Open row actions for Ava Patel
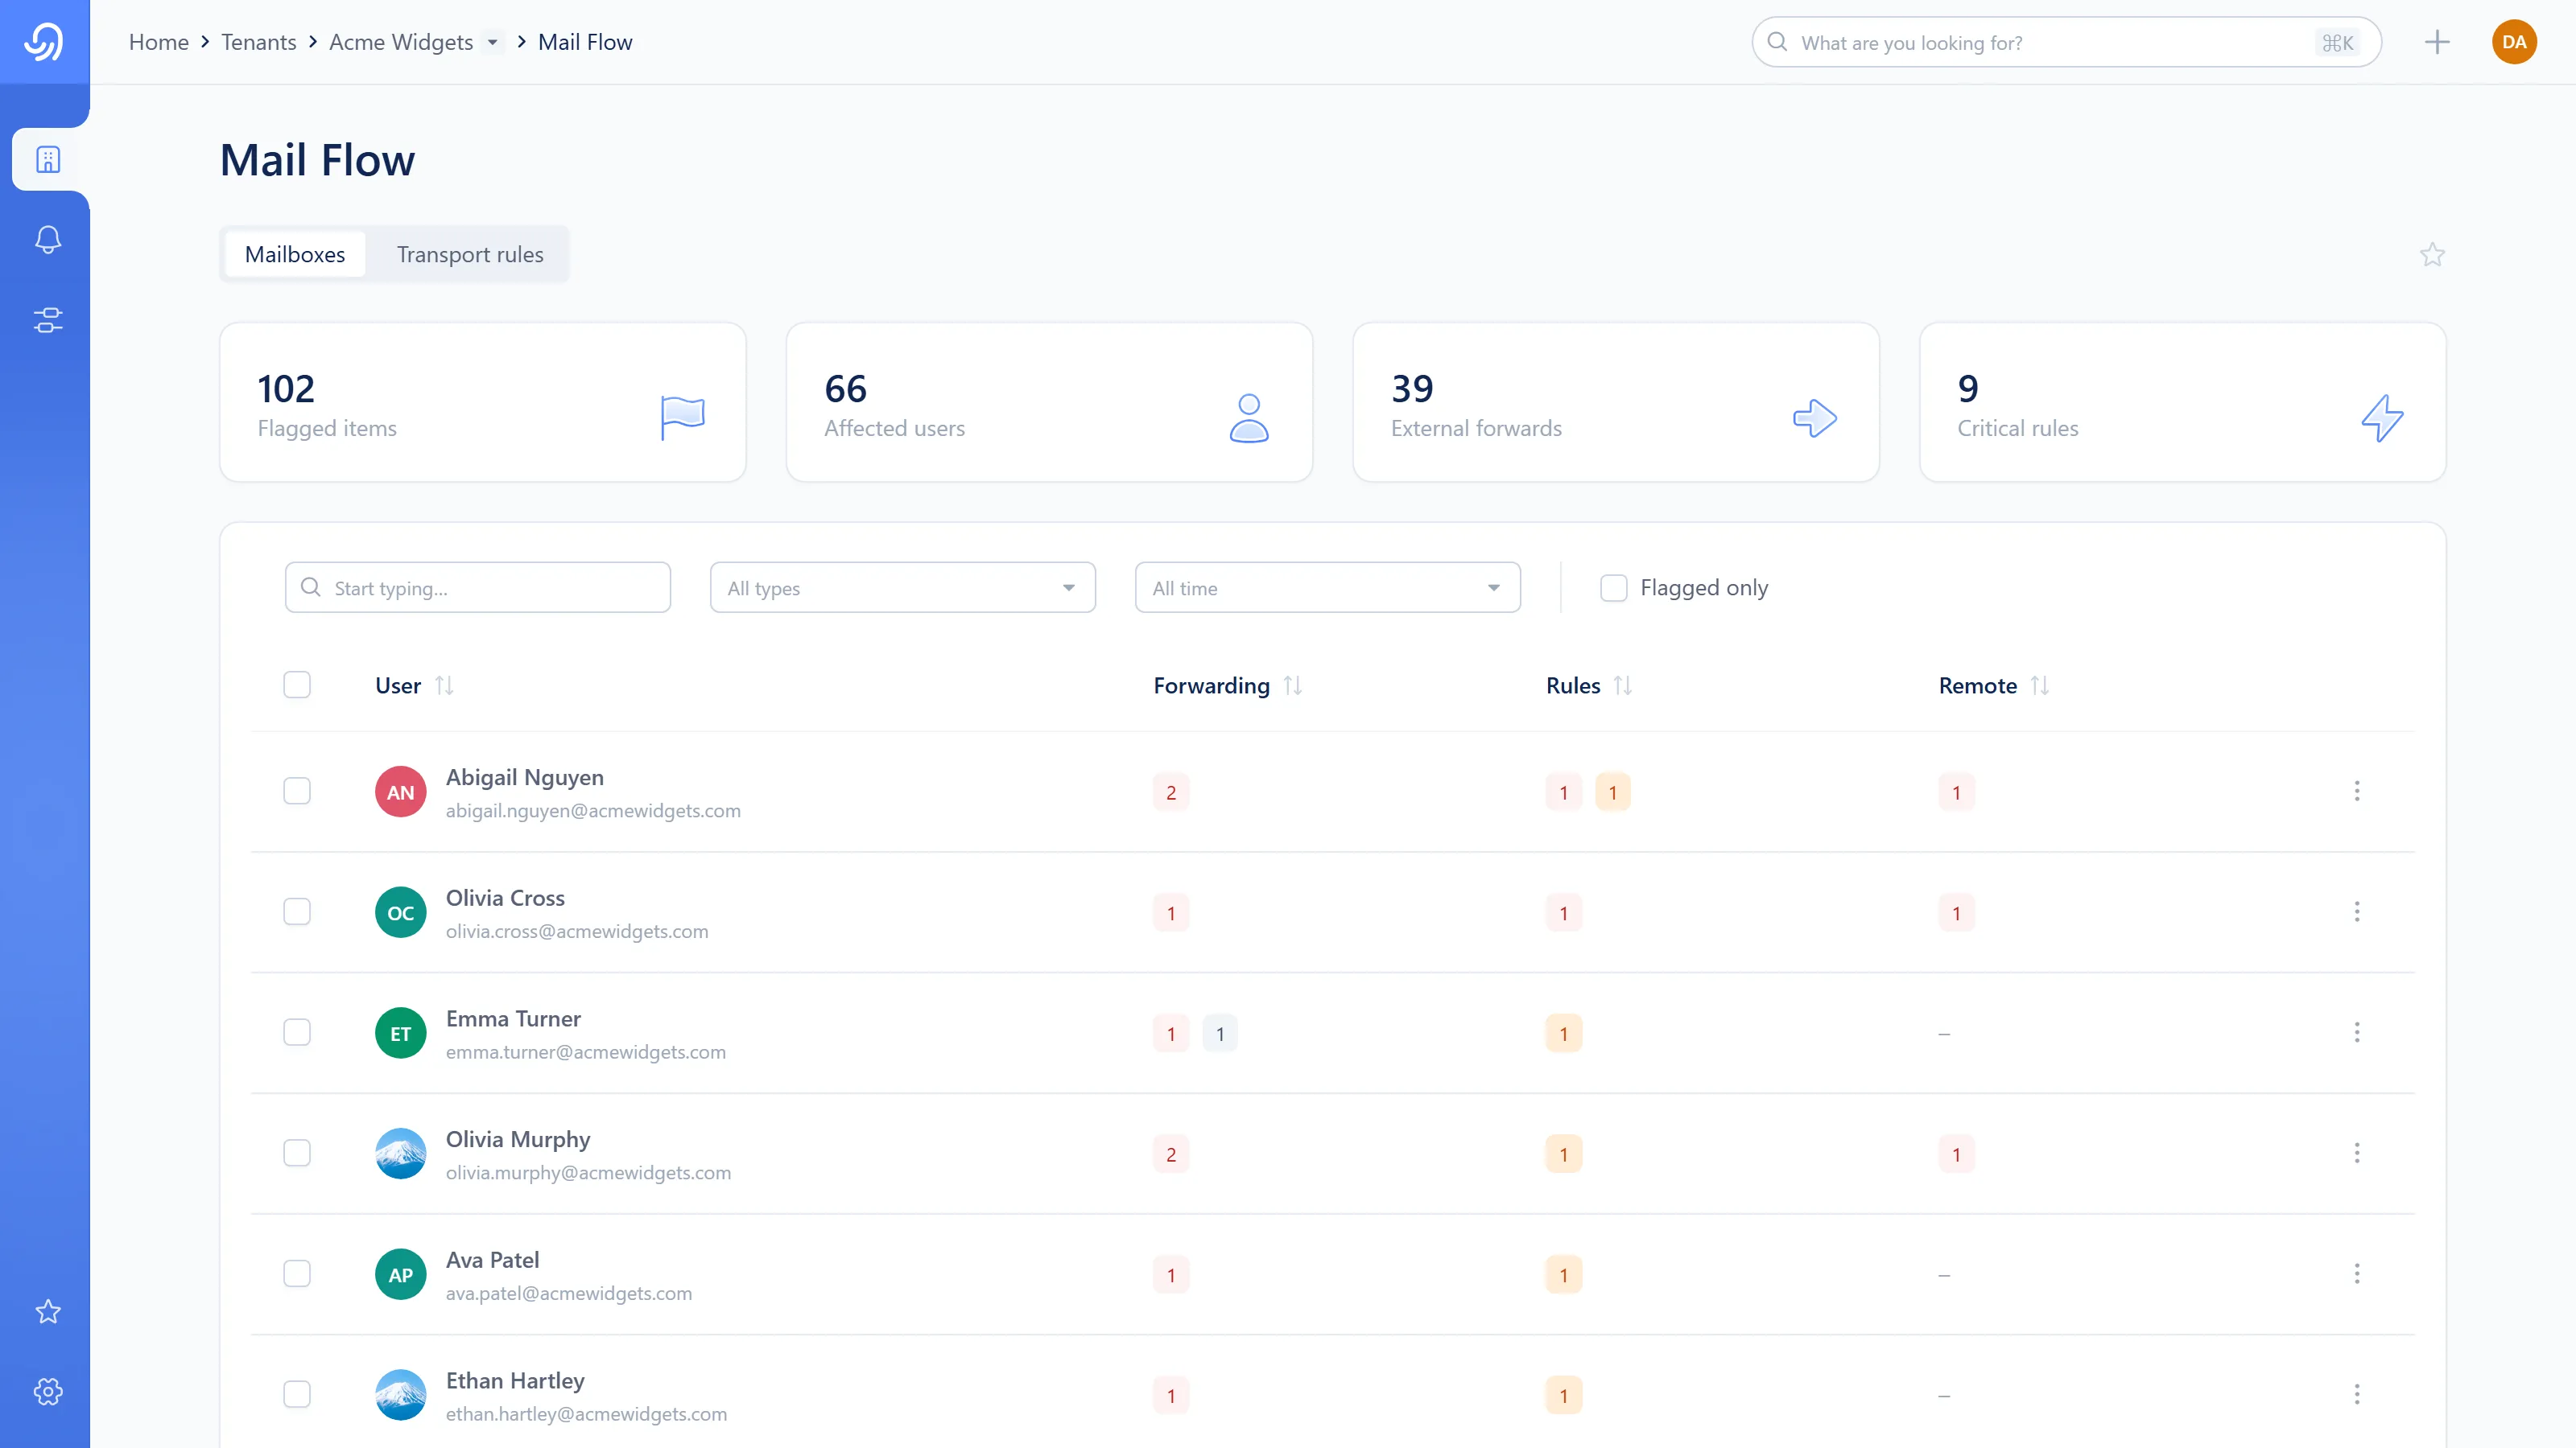Viewport: 2576px width, 1448px height. pos(2357,1274)
